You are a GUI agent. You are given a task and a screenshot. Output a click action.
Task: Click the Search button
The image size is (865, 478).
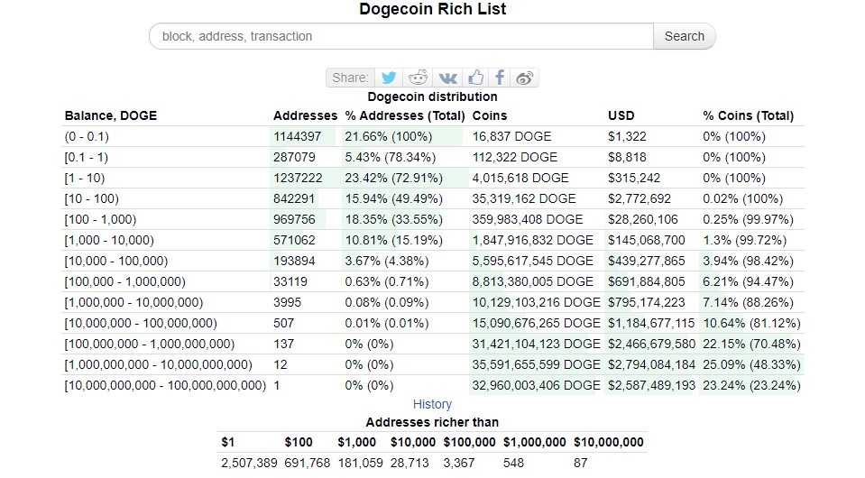click(684, 36)
